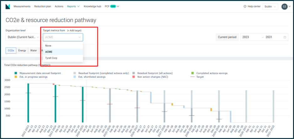
Task: Open the Measurements page
Action: click(22, 6)
